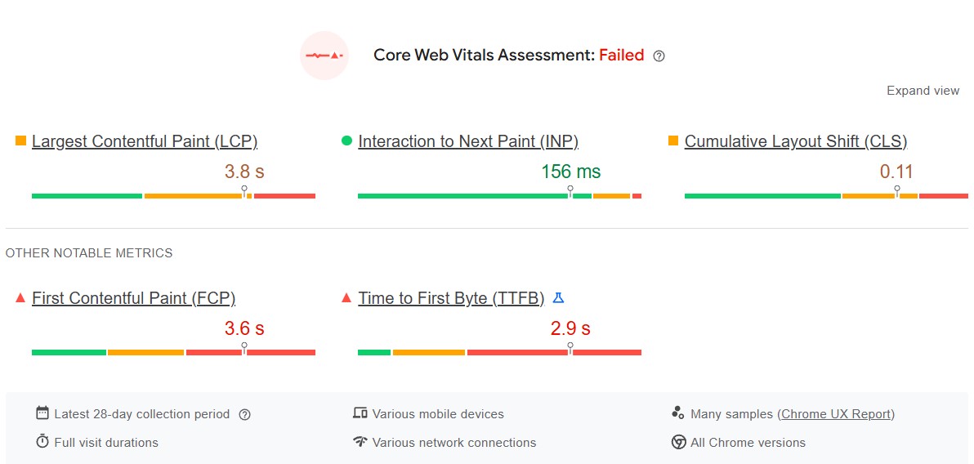Click the INP distribution bar marker
Screen dimensions: 974x464
(570, 191)
